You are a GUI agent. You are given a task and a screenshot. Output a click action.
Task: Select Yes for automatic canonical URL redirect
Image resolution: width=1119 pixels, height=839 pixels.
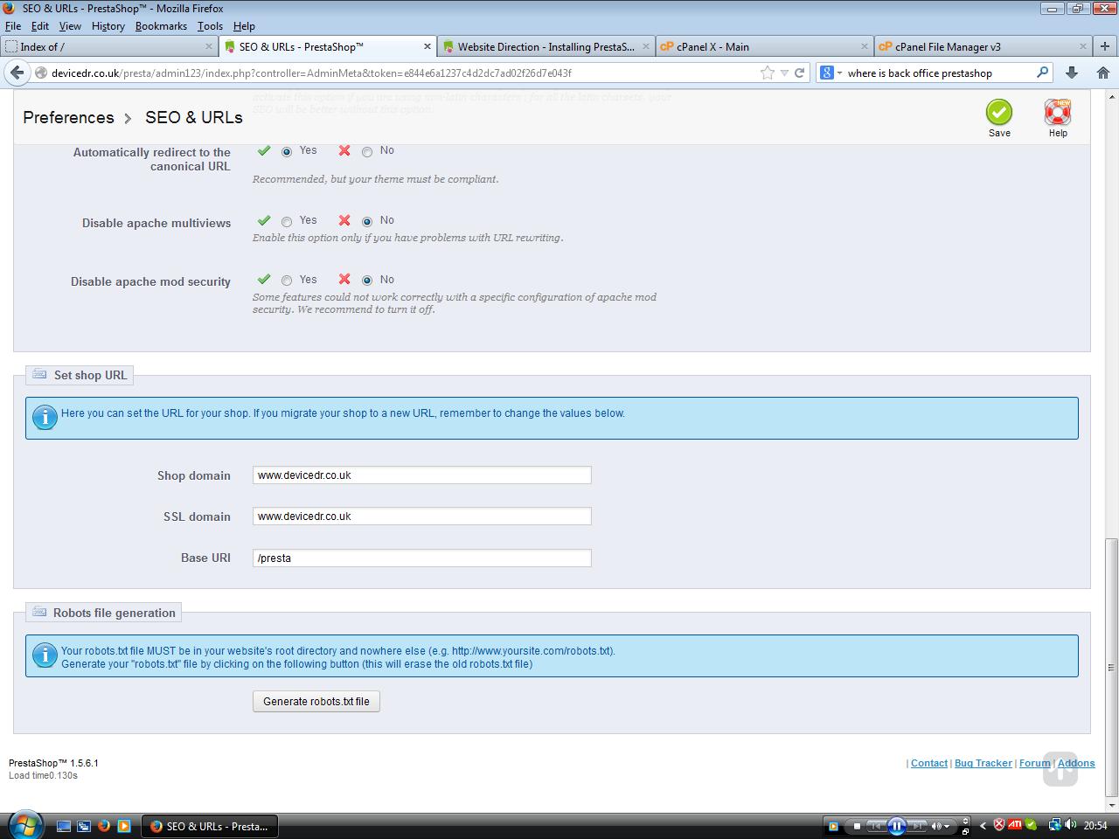click(x=287, y=151)
